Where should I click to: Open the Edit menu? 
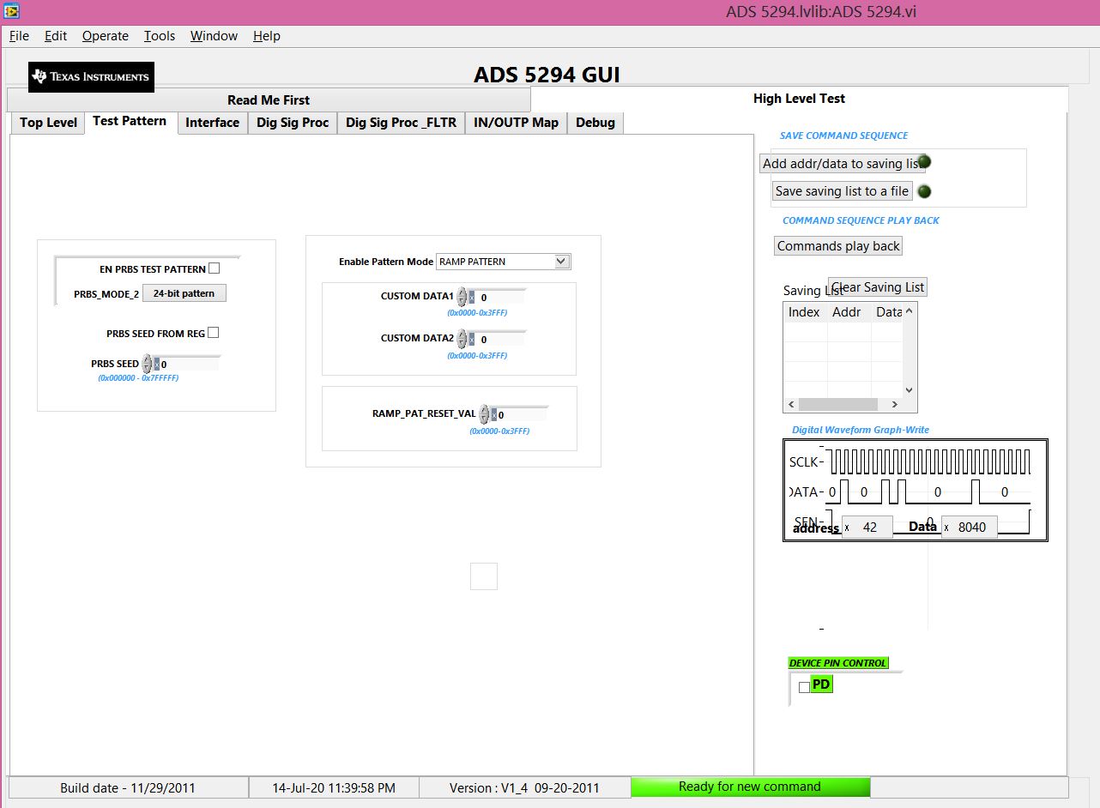coord(56,36)
